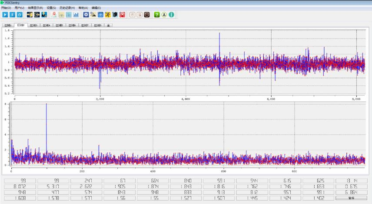Click the red alarm icon
The height and width of the screenshot is (204, 372).
click(x=123, y=15)
